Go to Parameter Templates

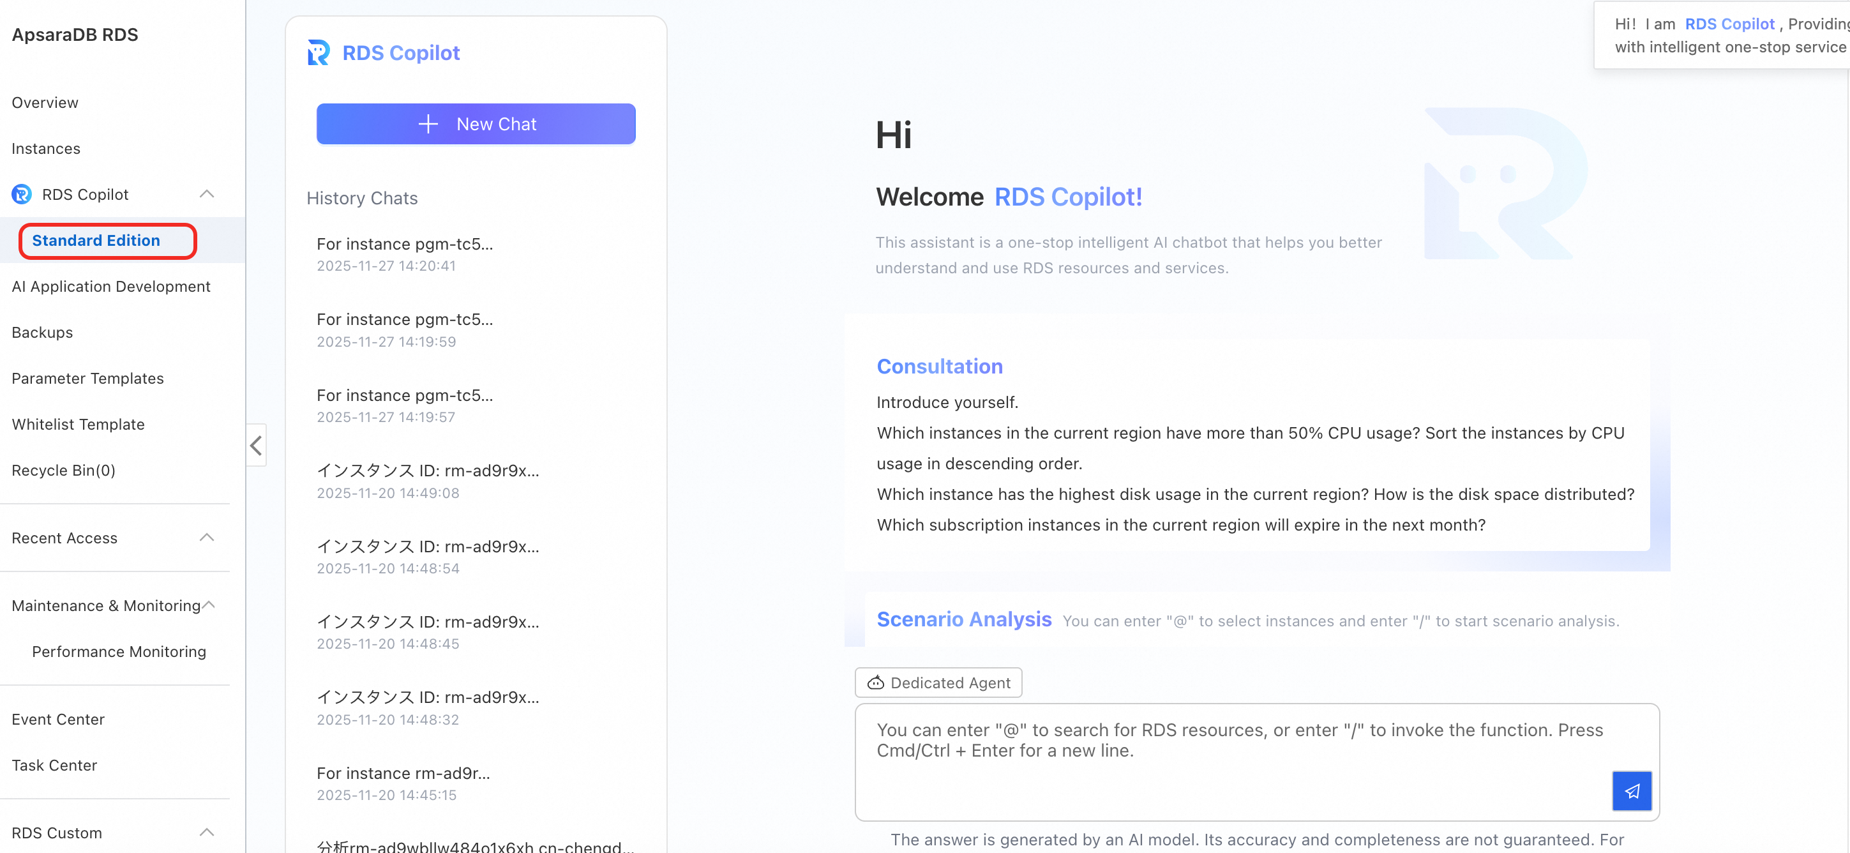[x=87, y=378]
